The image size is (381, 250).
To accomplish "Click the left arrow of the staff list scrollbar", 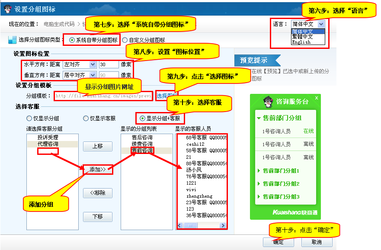I will pyautogui.click(x=180, y=226).
